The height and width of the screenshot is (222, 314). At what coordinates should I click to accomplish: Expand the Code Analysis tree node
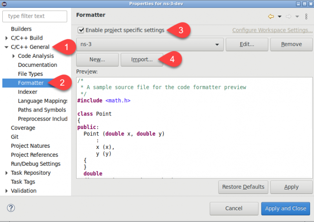(13, 56)
